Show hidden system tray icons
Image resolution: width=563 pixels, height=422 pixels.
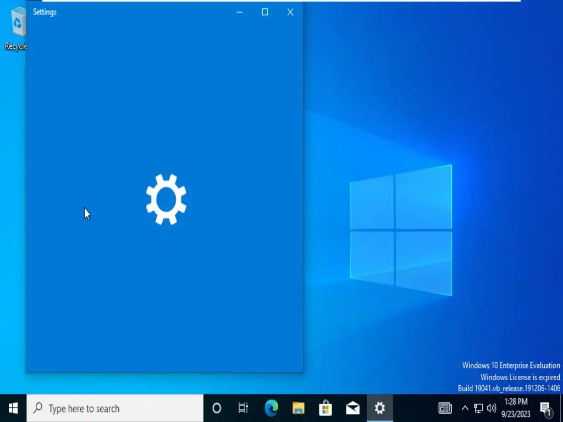click(x=465, y=408)
